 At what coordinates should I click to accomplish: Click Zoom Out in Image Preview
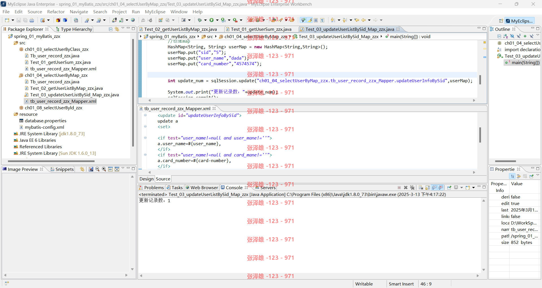pos(97,169)
